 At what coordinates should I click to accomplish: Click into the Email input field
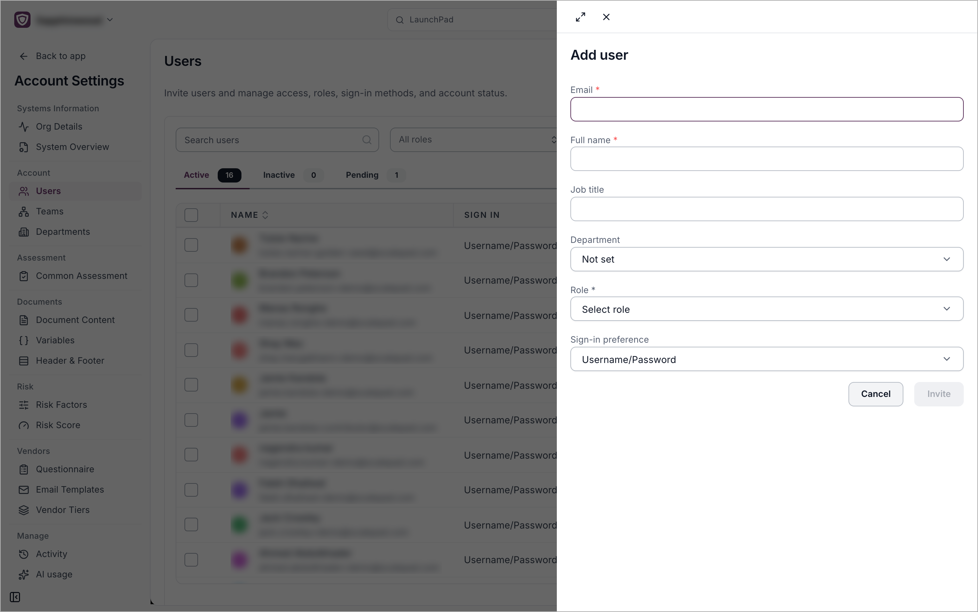[767, 109]
